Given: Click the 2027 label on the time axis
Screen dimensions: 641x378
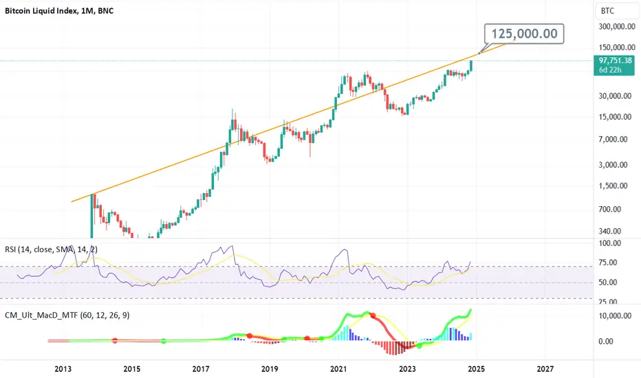Looking at the screenshot, I should pos(545,369).
